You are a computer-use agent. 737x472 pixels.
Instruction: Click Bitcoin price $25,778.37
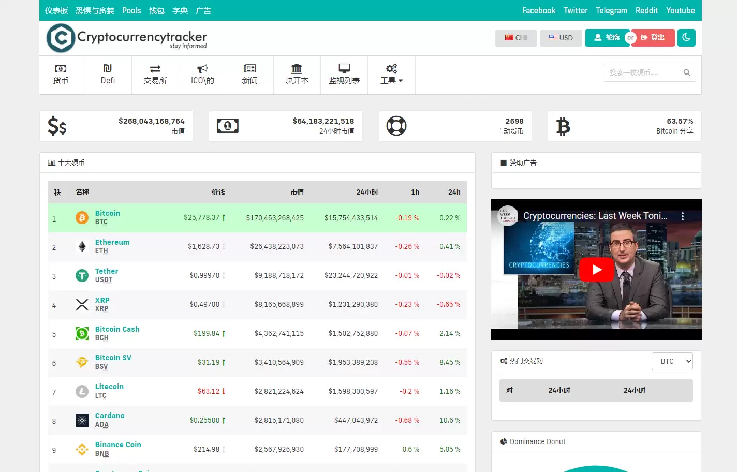pyautogui.click(x=202, y=217)
